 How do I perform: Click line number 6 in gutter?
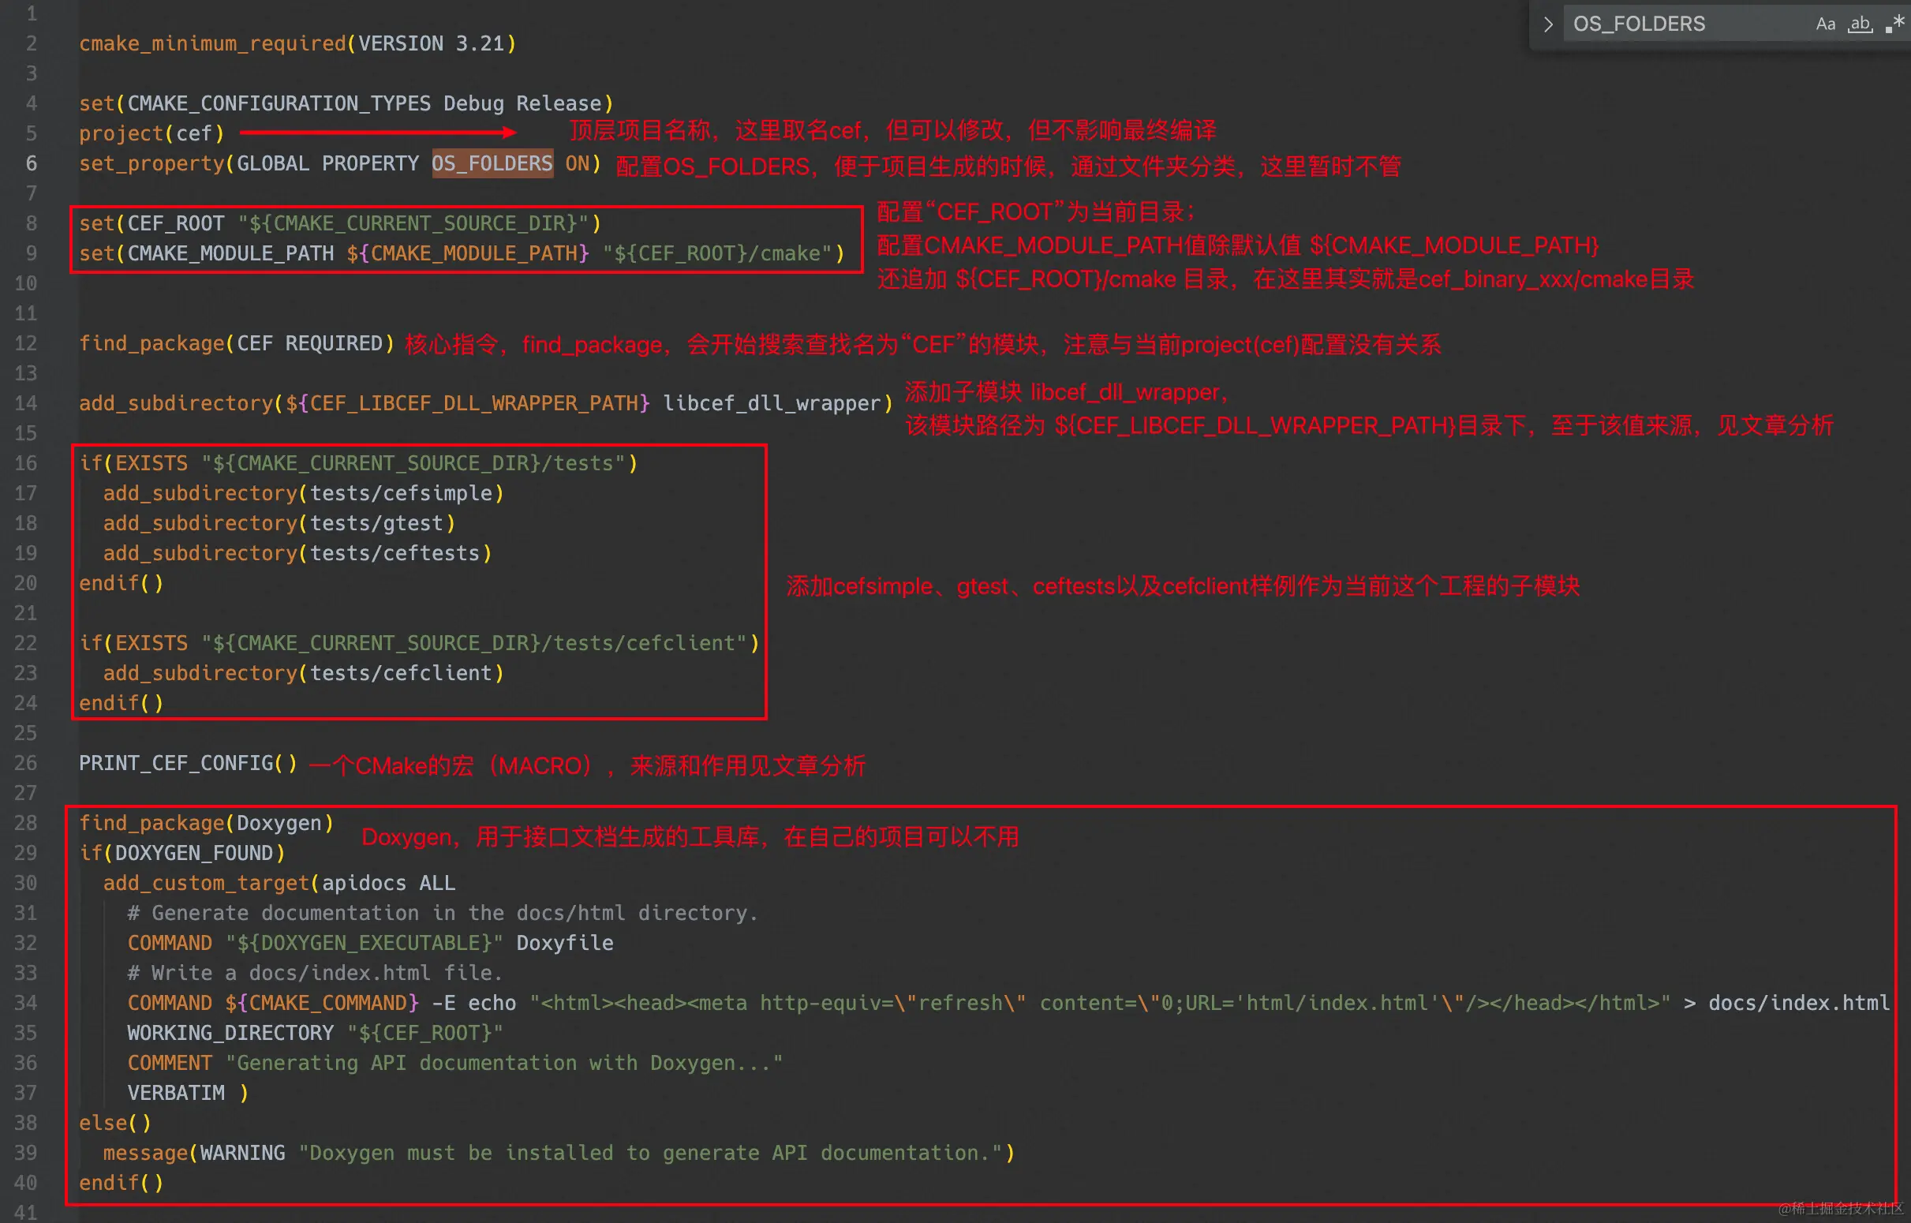tap(31, 163)
